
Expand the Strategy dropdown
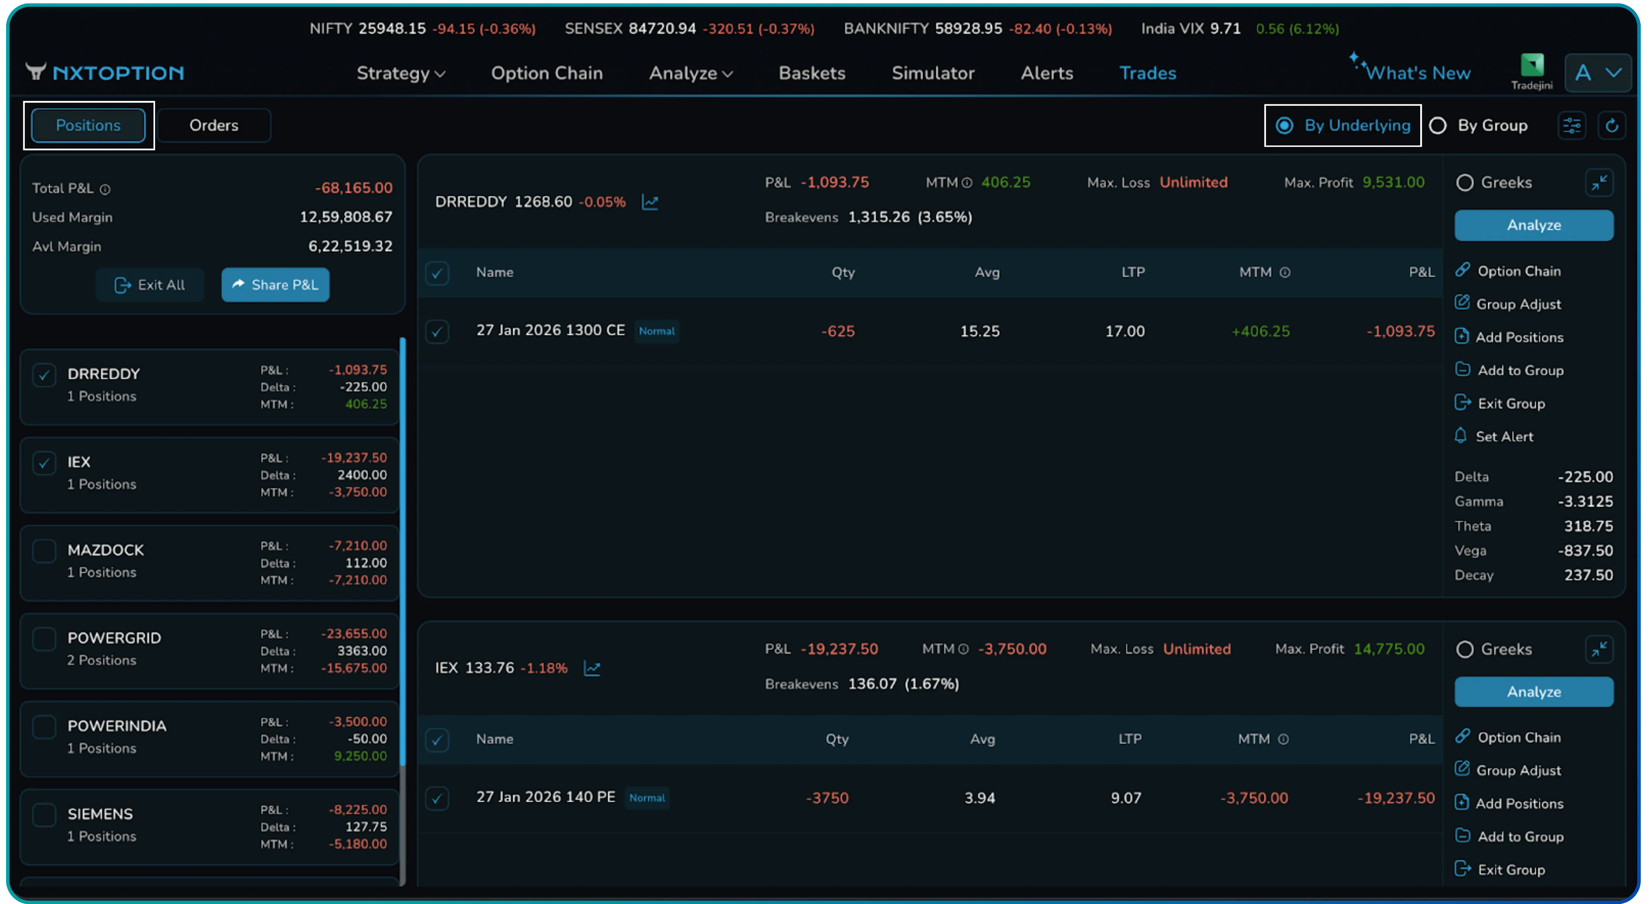[x=399, y=73]
